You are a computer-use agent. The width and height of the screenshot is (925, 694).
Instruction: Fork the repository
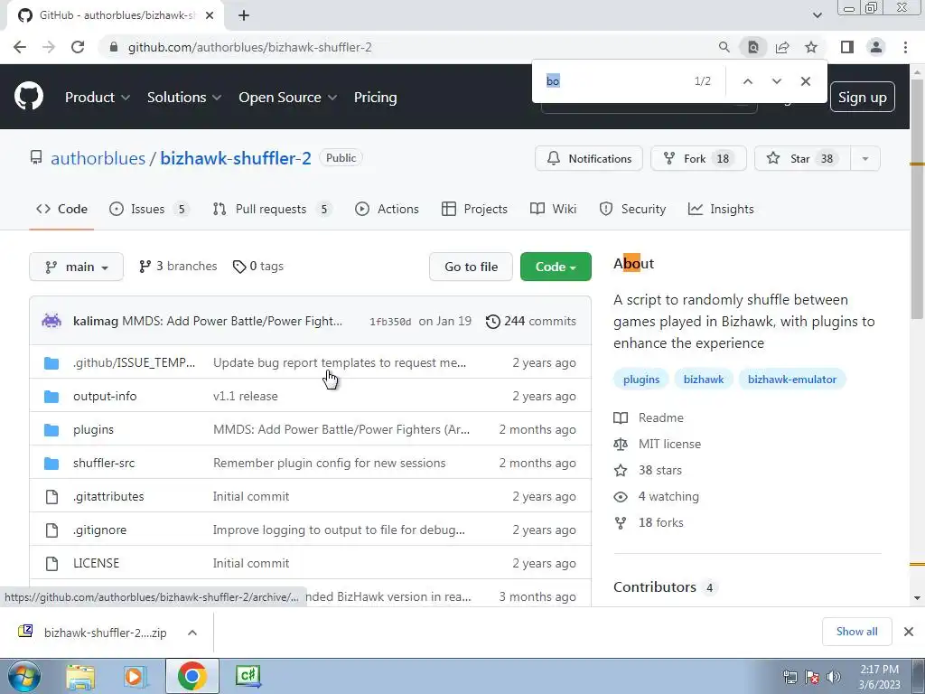(698, 158)
